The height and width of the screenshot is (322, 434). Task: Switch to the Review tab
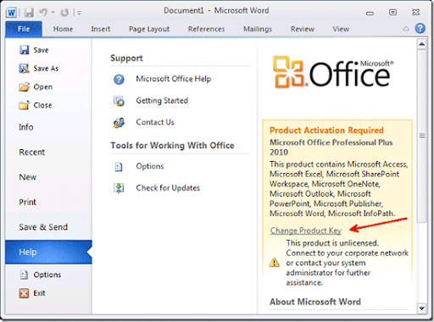tap(303, 29)
